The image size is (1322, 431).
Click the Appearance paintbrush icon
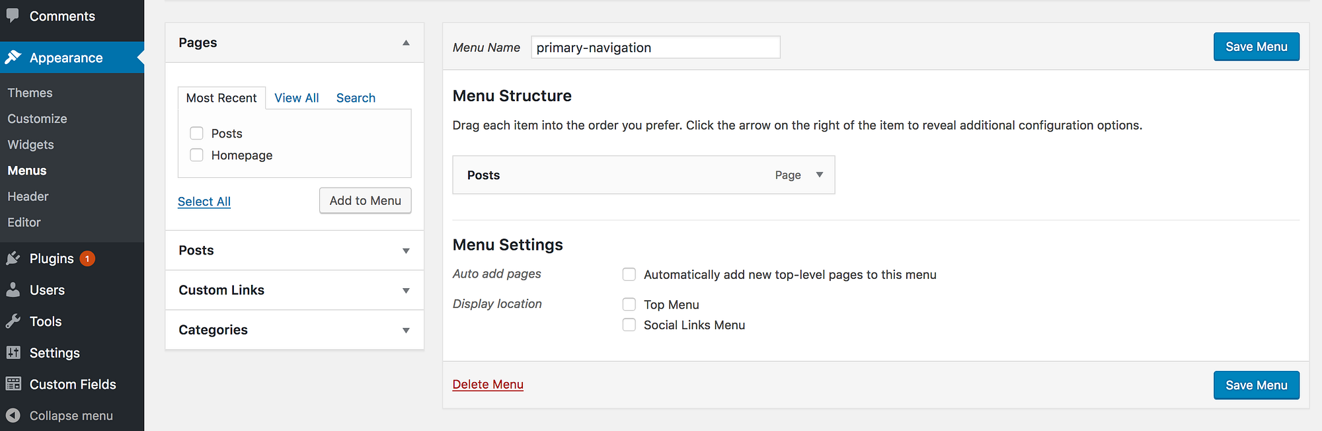click(13, 58)
